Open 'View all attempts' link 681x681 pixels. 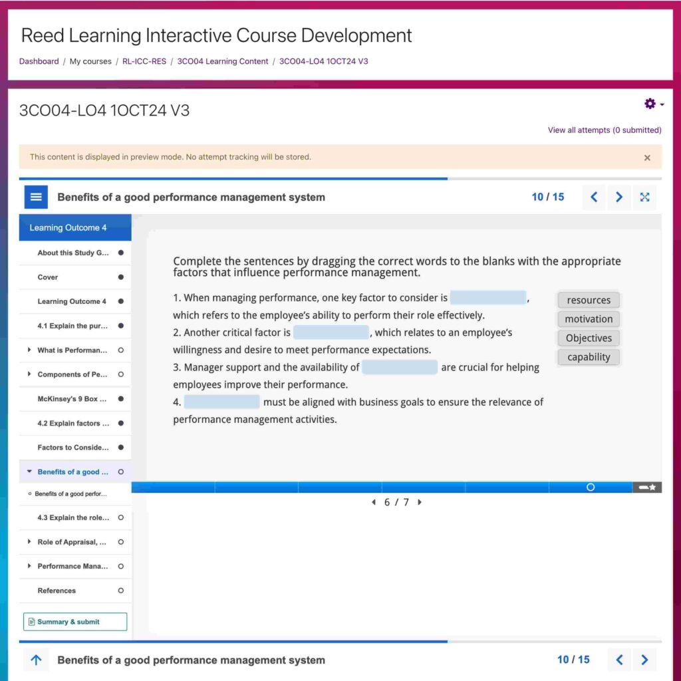pyautogui.click(x=604, y=130)
